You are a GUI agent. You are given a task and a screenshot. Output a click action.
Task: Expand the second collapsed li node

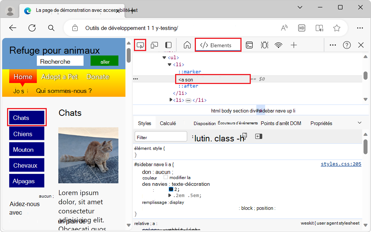pos(171,100)
